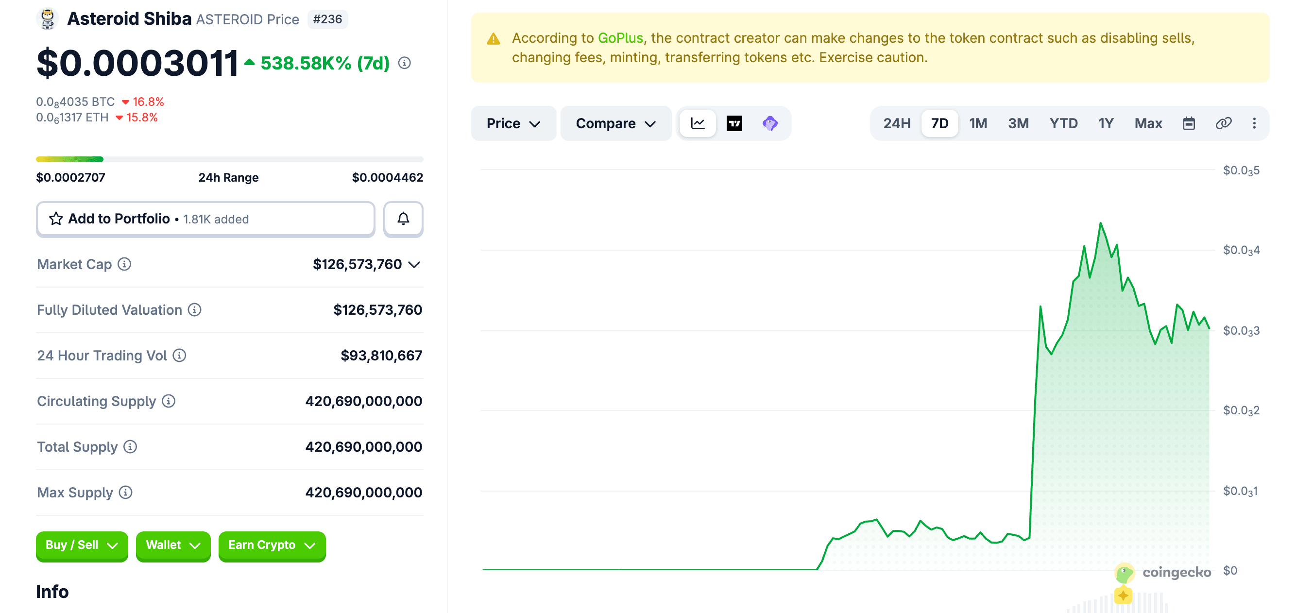Open info tooltip beside 7d percentage change
This screenshot has height=613, width=1296.
click(405, 63)
